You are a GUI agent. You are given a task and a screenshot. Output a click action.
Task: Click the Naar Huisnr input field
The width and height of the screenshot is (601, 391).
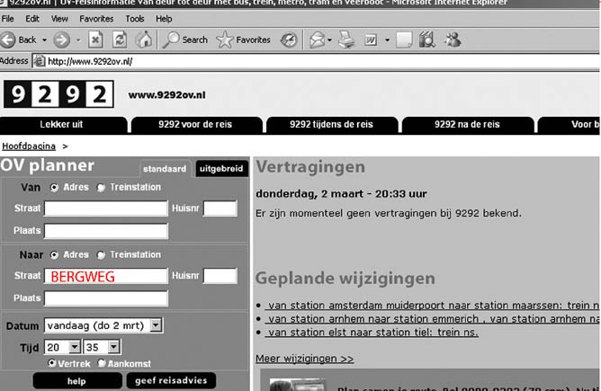220,276
